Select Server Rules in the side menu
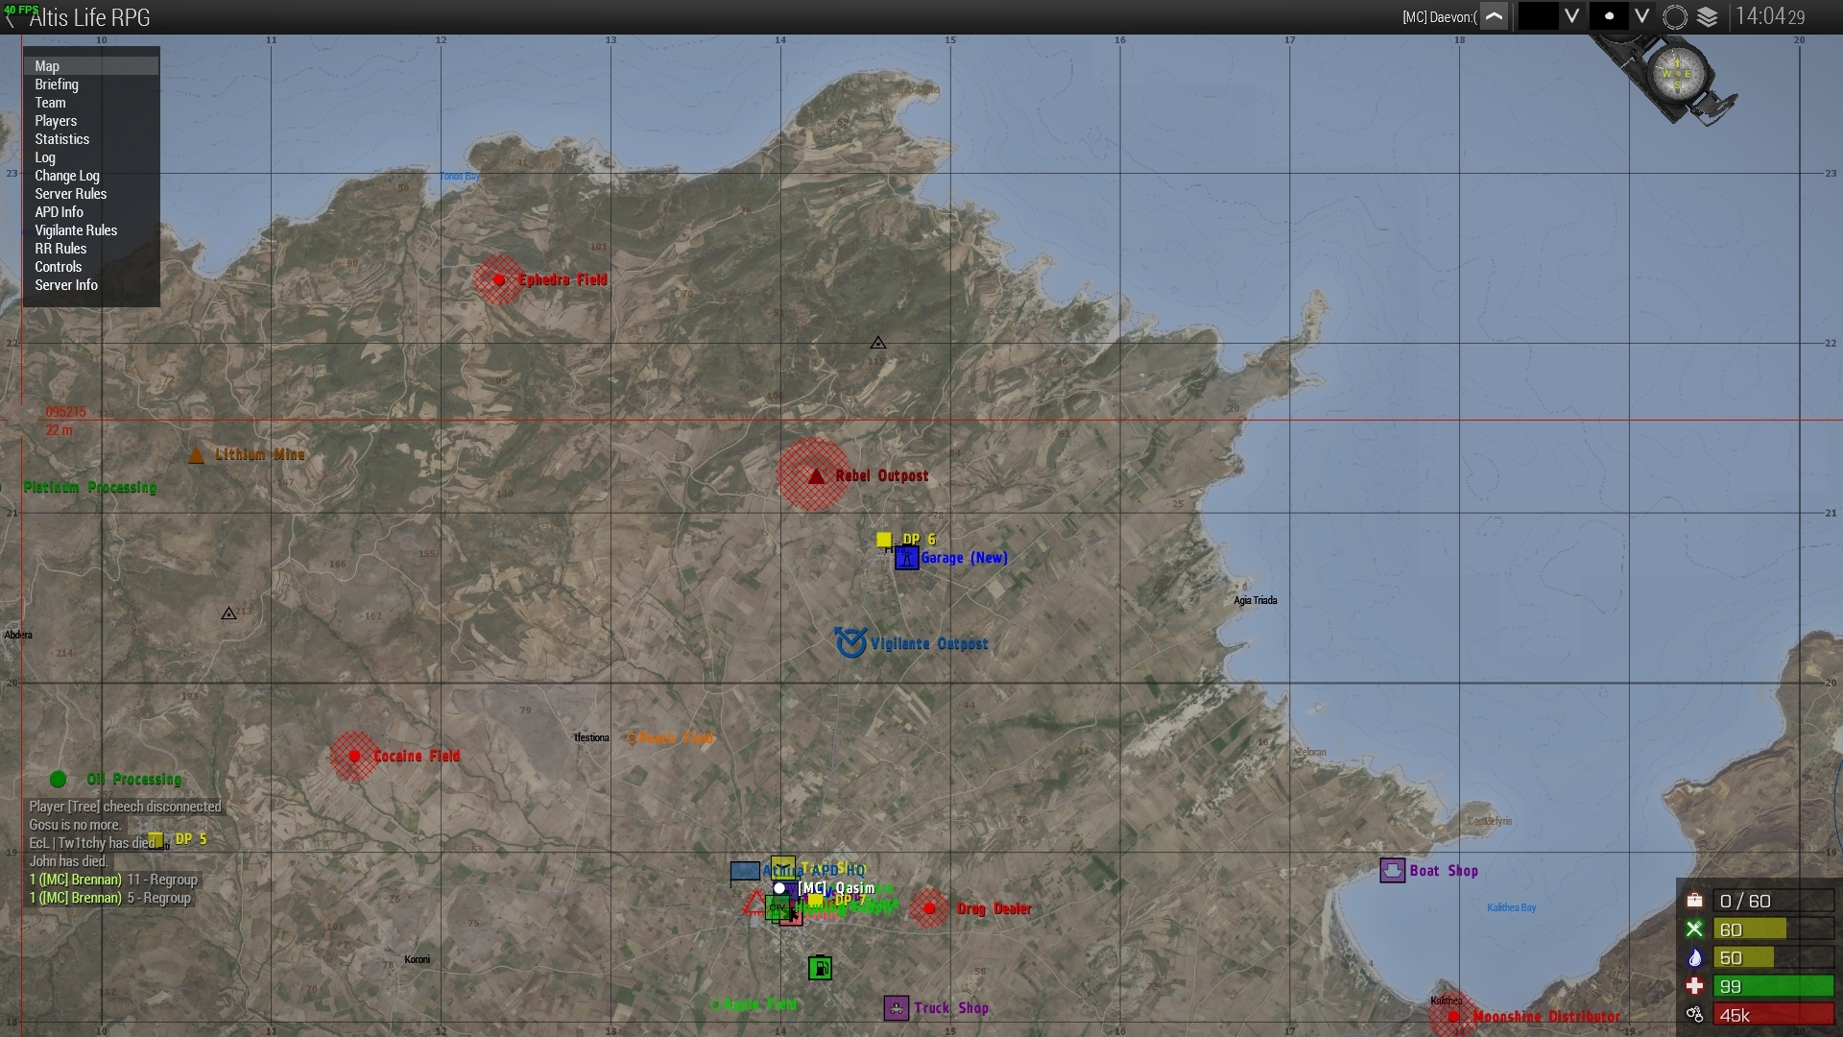Viewport: 1843px width, 1037px height. click(71, 194)
